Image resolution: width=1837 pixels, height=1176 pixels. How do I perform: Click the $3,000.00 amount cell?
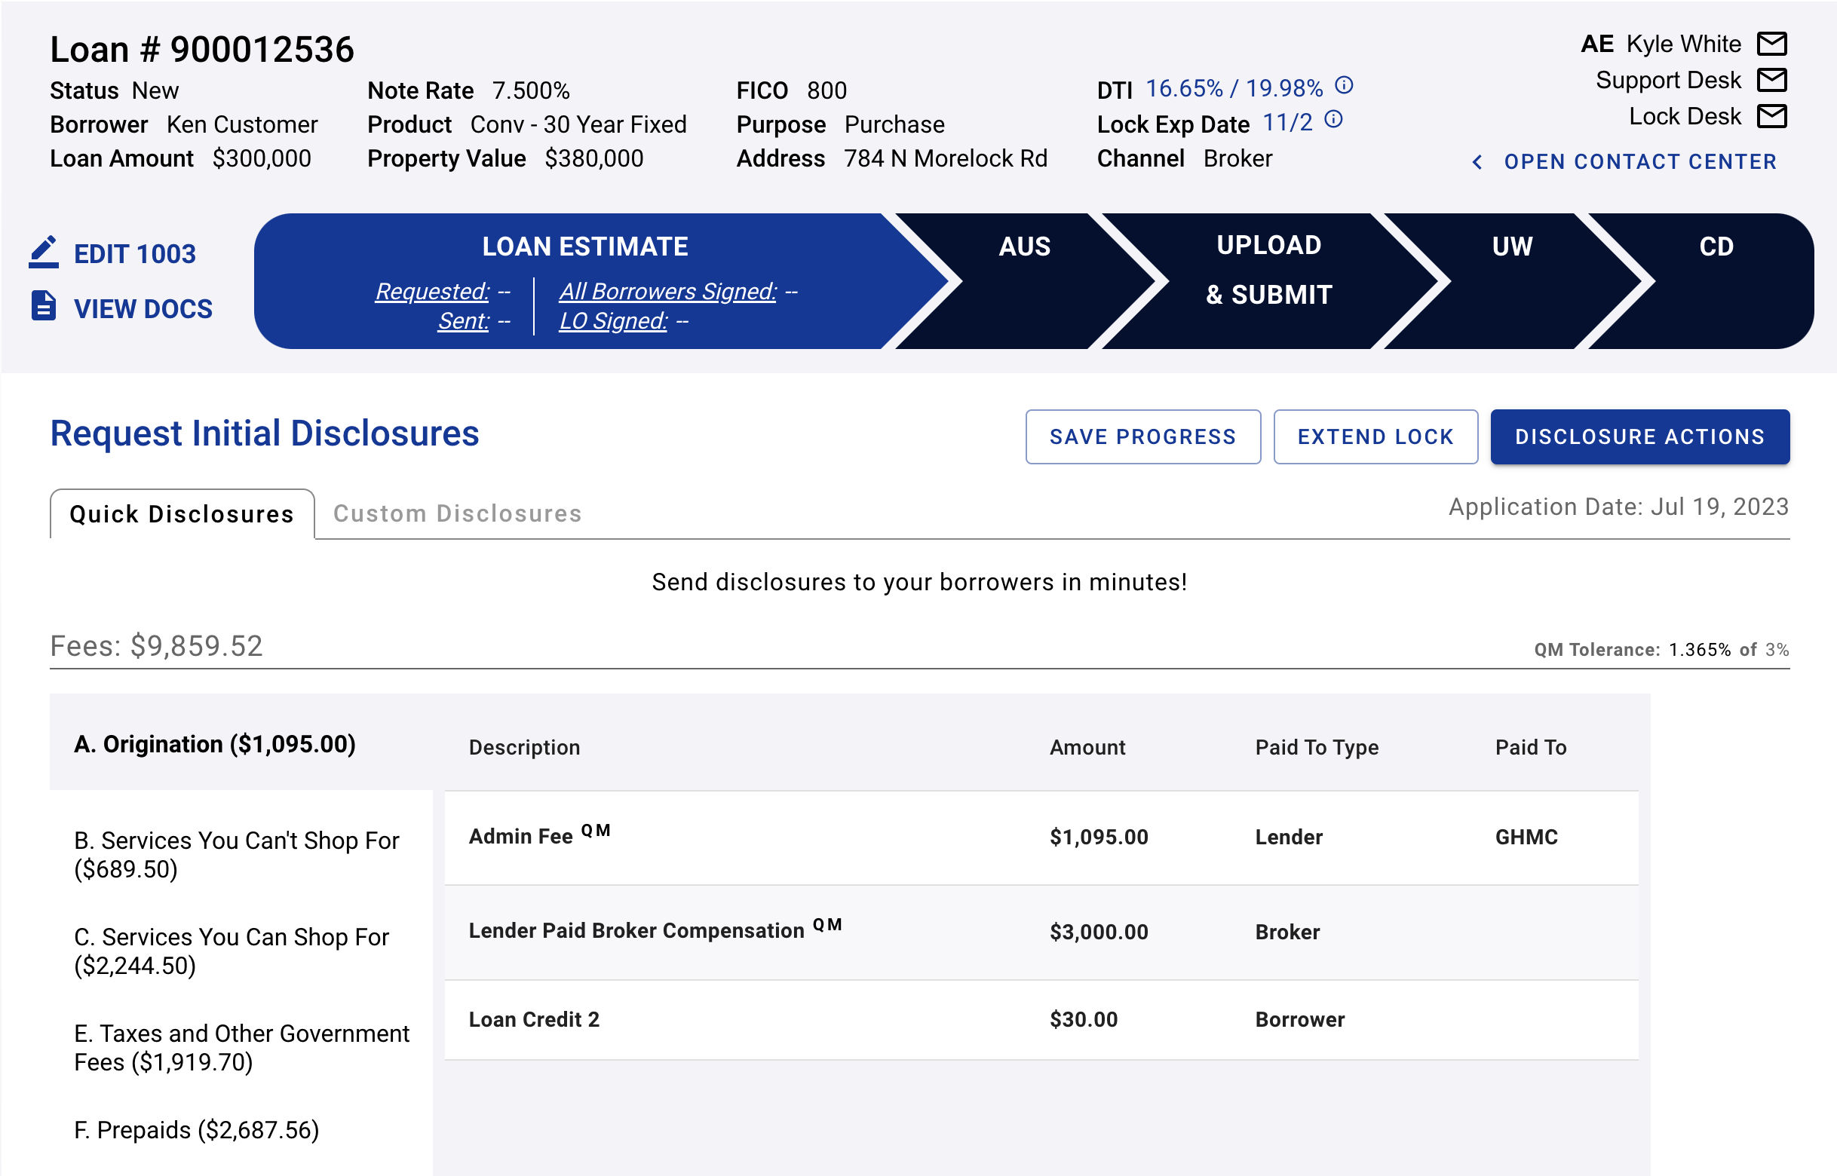point(1098,932)
